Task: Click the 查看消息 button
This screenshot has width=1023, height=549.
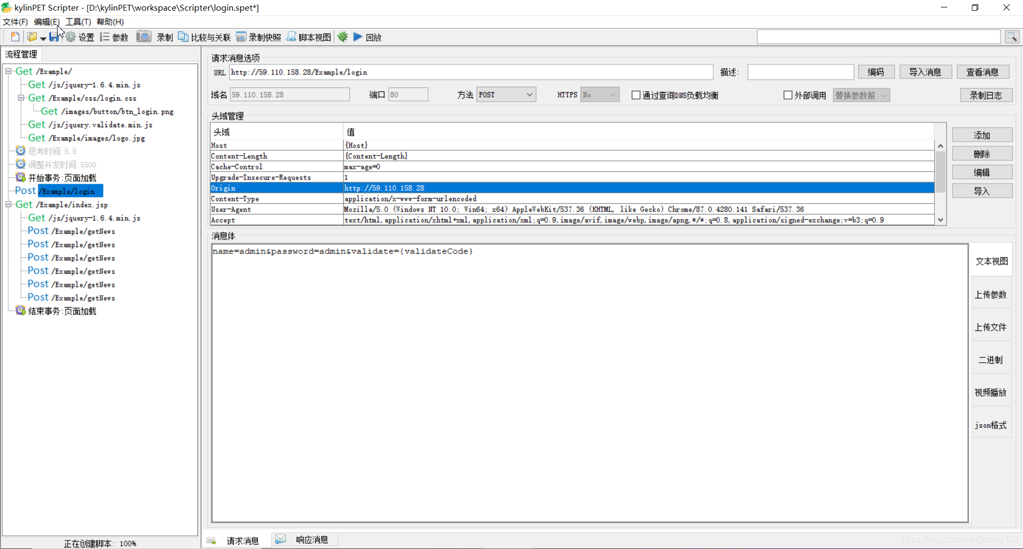Action: pos(982,72)
